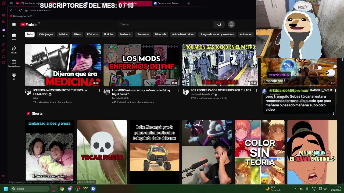Click the padlock site info icon
344x193 pixels.
point(26,10)
